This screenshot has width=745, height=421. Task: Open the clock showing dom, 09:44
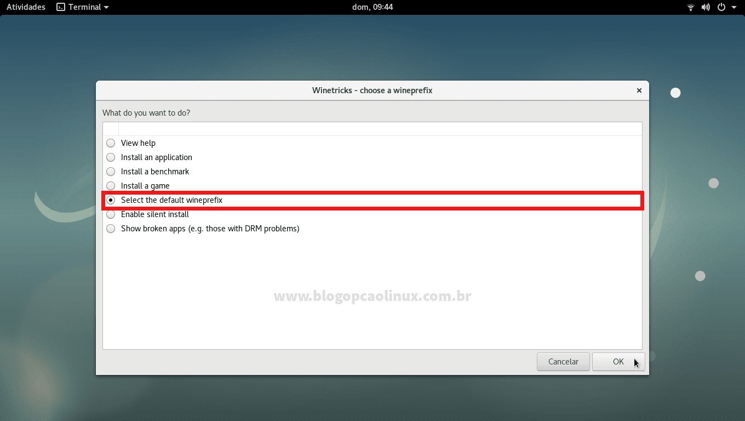(x=373, y=7)
